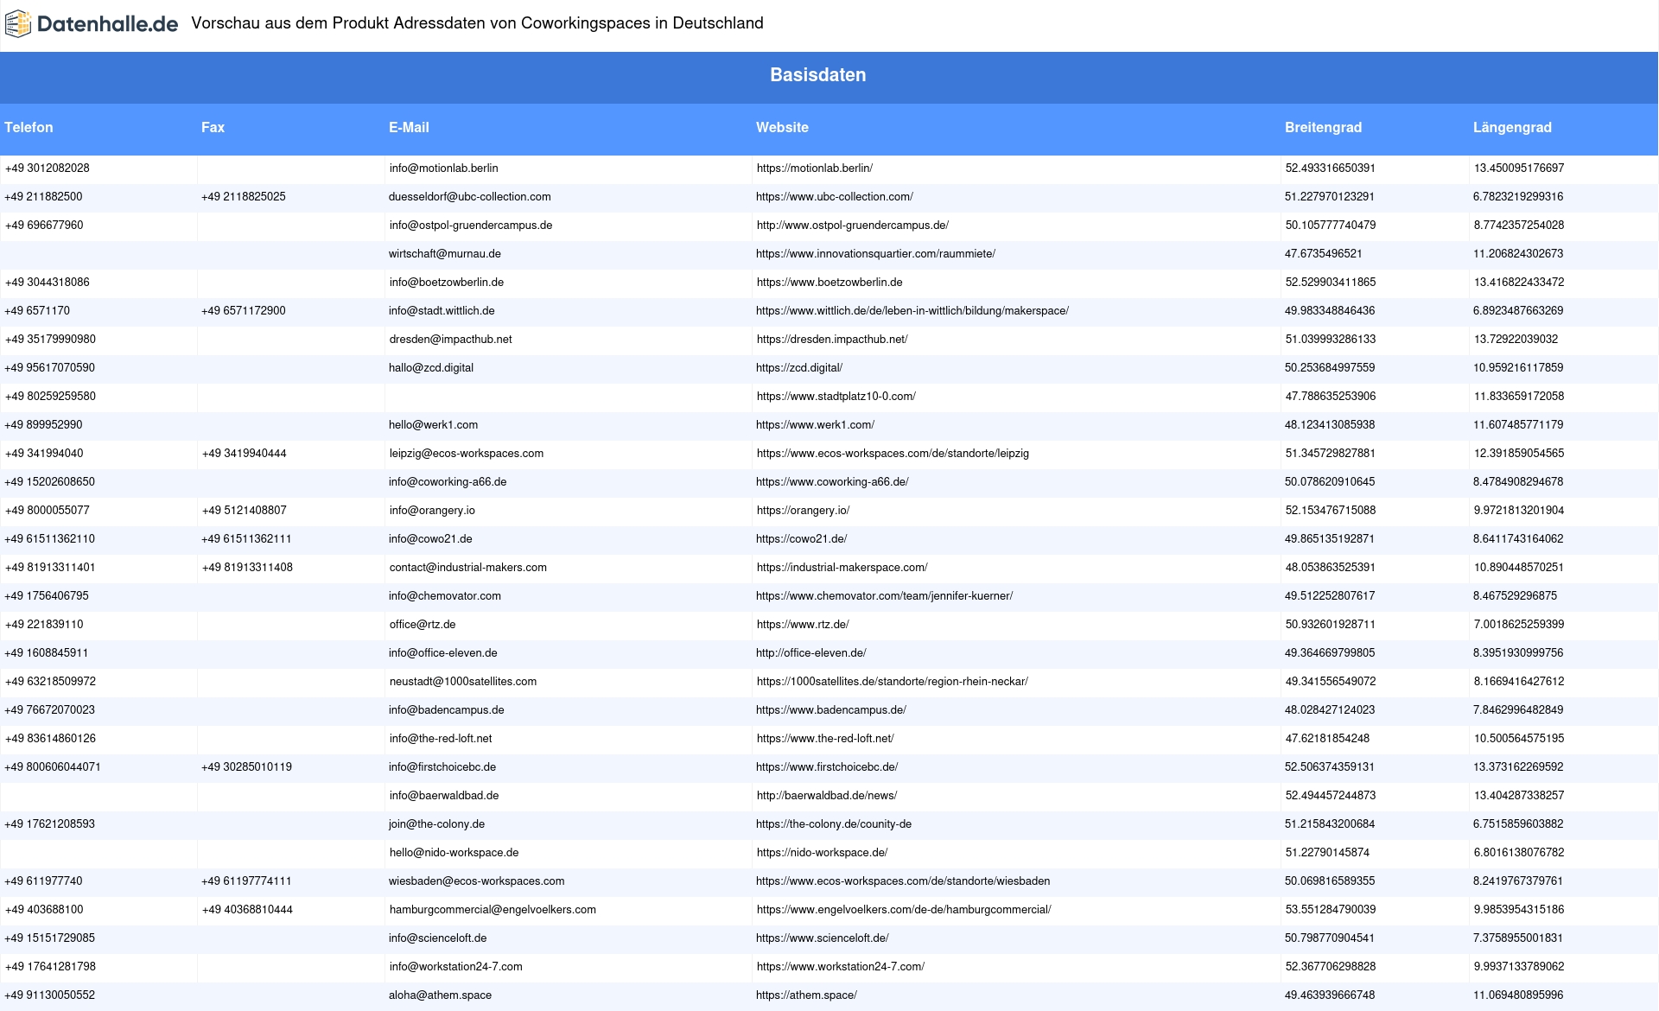Select email info@badencampus.de

click(x=447, y=710)
